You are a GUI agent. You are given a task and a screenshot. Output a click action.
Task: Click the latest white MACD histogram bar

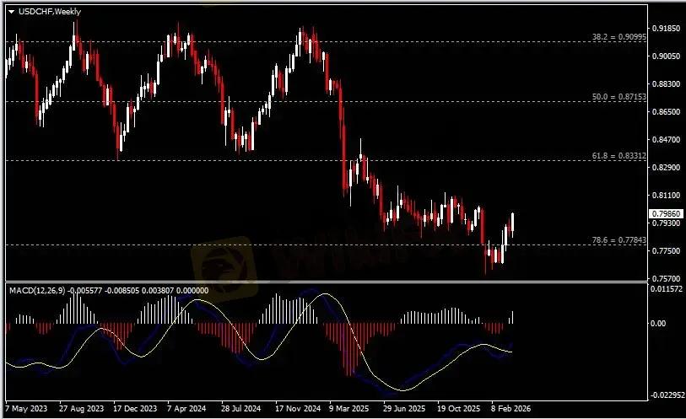tap(512, 317)
